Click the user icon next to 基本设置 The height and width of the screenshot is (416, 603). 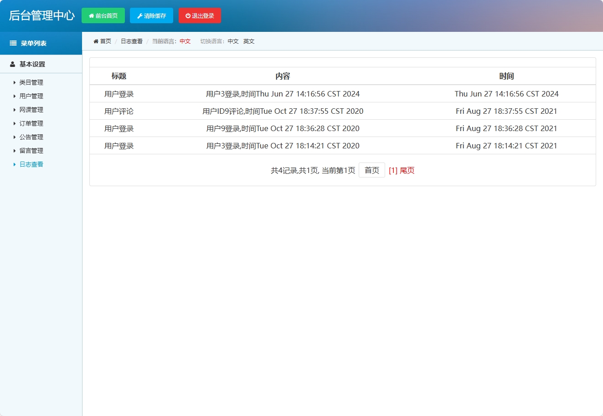[12, 64]
